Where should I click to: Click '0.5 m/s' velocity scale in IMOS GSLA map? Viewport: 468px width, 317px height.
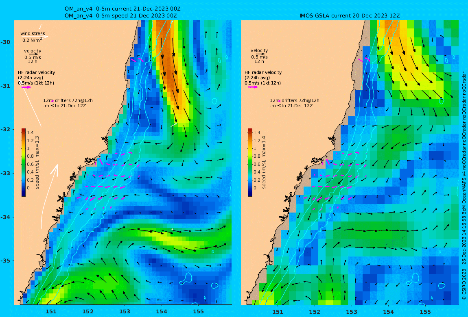point(259,57)
